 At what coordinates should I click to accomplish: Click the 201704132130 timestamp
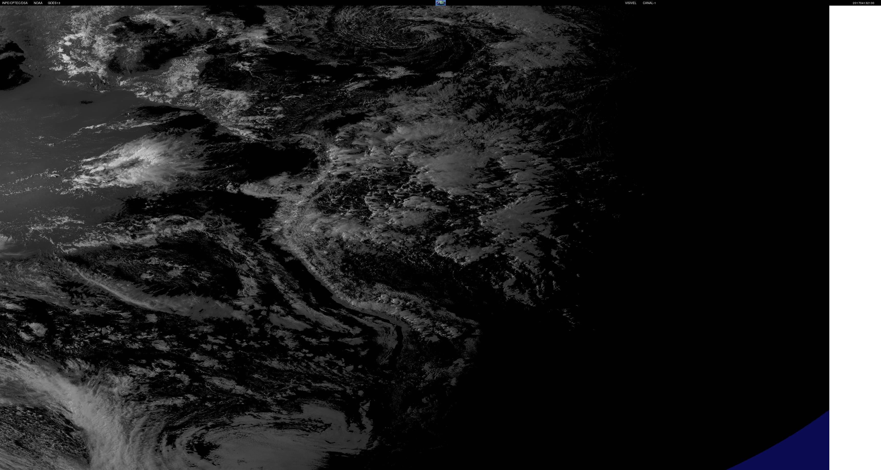coord(864,3)
